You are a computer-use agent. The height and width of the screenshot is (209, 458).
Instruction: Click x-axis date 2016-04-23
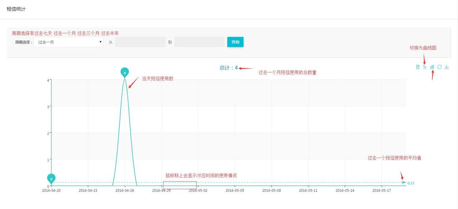88,190
